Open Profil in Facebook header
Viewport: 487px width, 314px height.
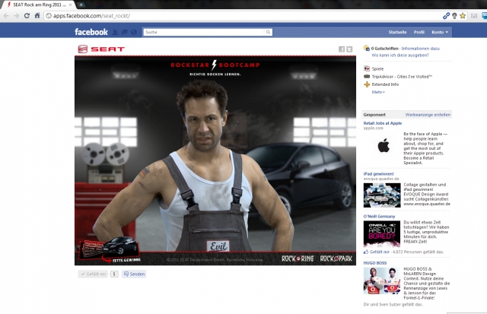(419, 32)
